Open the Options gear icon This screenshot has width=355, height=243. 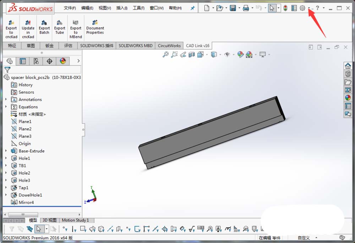point(302,8)
